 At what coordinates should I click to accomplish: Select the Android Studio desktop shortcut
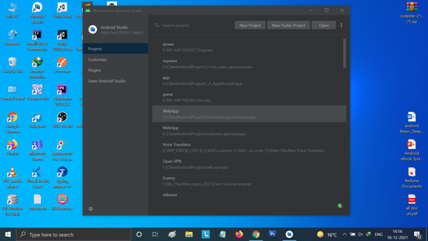coord(37,13)
